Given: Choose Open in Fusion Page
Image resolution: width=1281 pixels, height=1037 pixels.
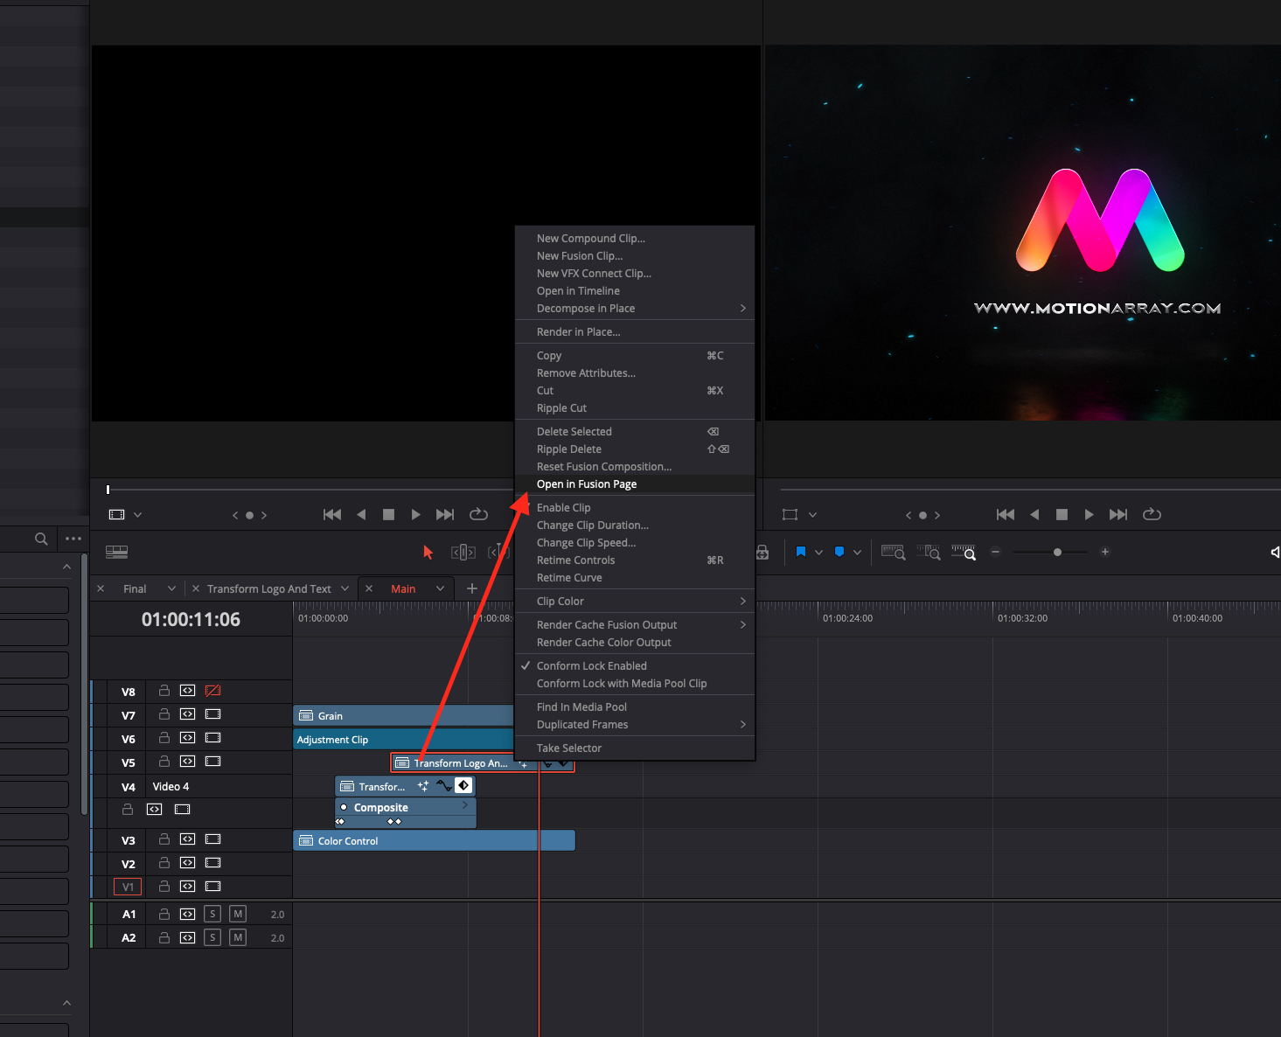Looking at the screenshot, I should coord(586,484).
